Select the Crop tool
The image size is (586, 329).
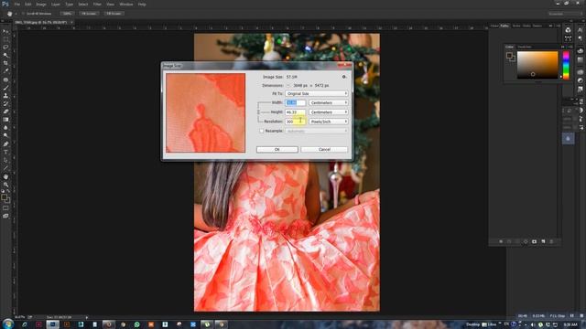[5, 63]
